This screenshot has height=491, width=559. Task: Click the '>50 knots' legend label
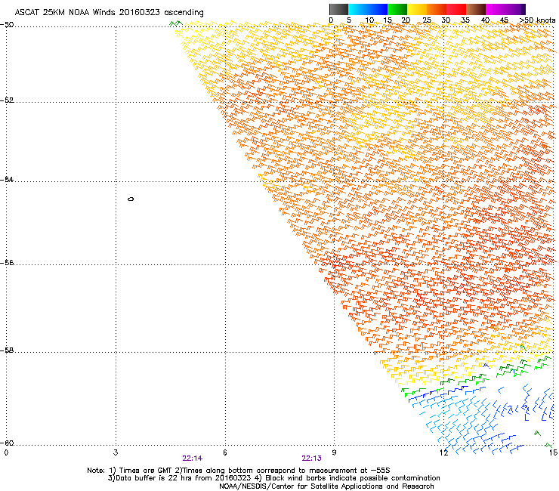pos(537,20)
